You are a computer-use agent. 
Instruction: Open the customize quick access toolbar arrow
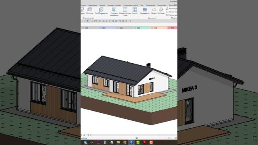[131, 21]
